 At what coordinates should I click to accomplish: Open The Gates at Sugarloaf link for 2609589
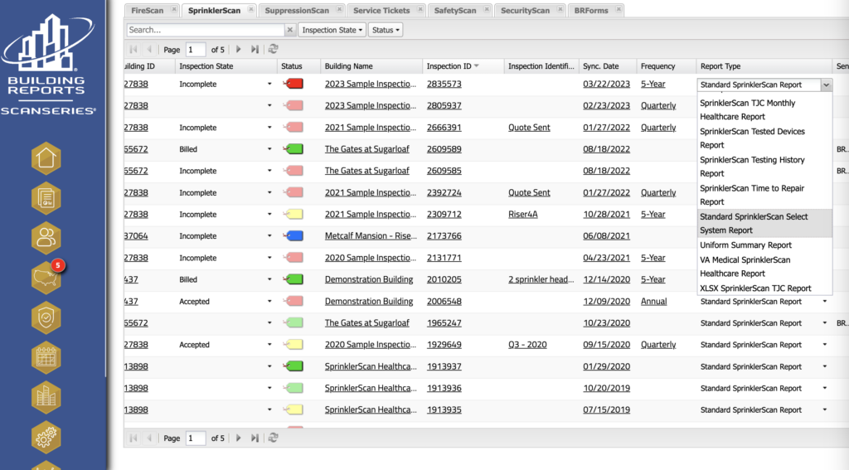(x=367, y=149)
